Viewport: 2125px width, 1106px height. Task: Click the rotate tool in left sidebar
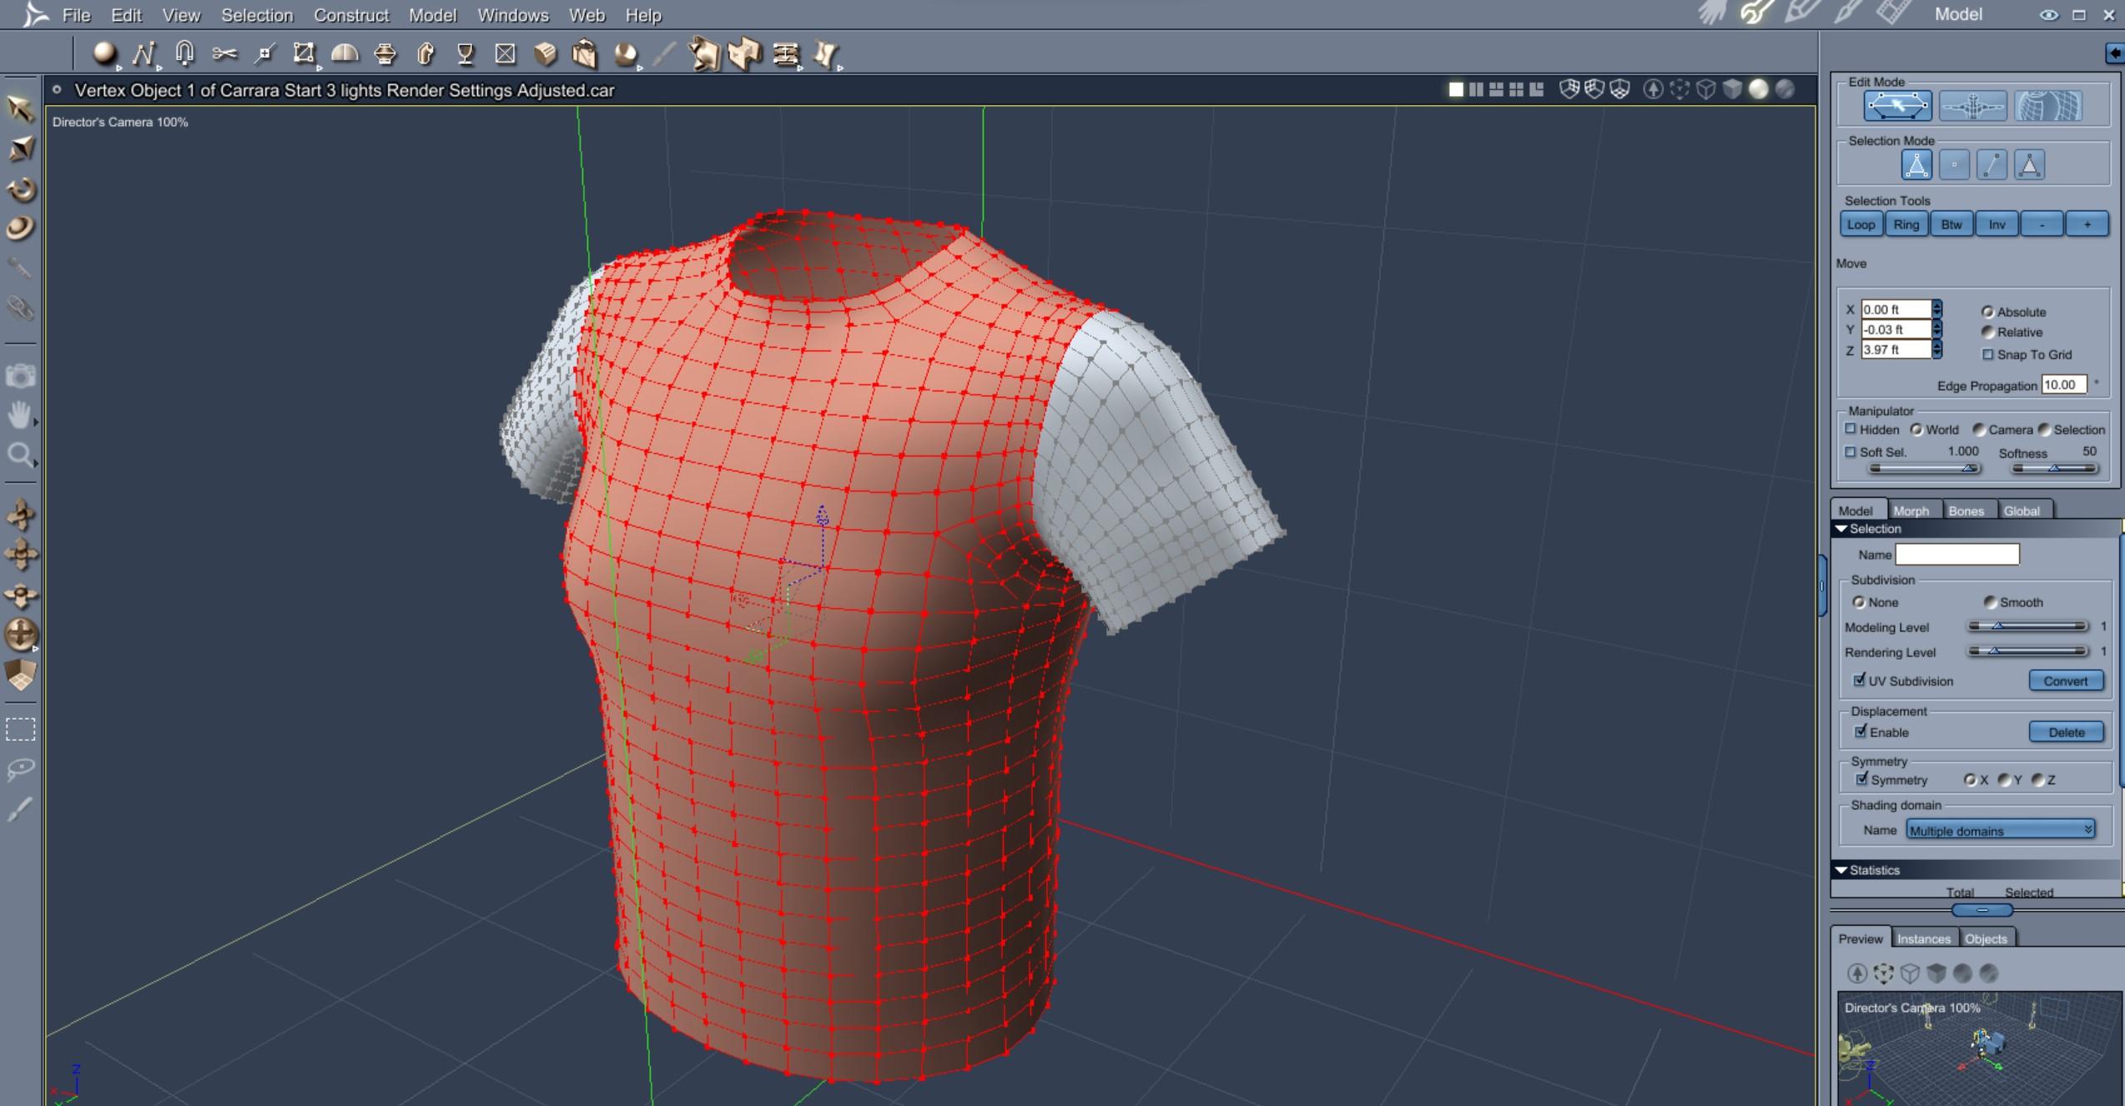[20, 189]
